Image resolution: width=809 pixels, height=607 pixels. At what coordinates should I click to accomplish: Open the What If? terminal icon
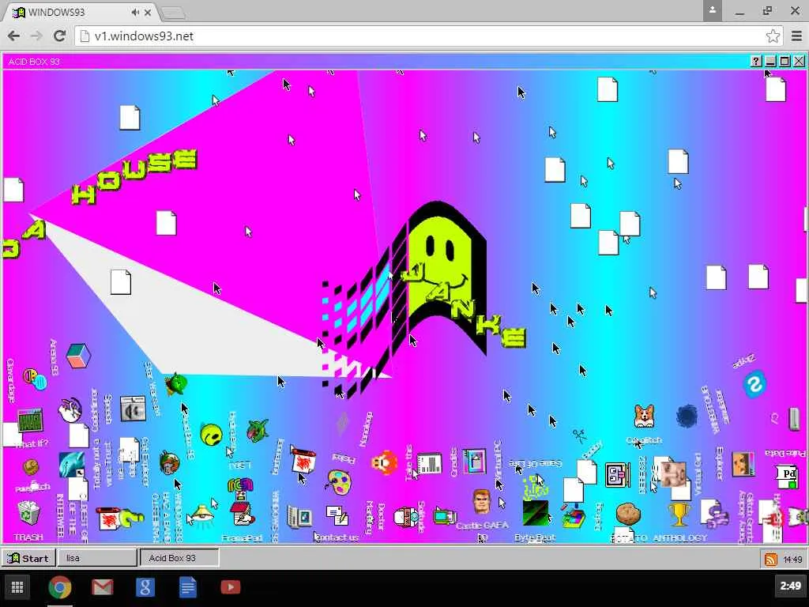[x=30, y=420]
